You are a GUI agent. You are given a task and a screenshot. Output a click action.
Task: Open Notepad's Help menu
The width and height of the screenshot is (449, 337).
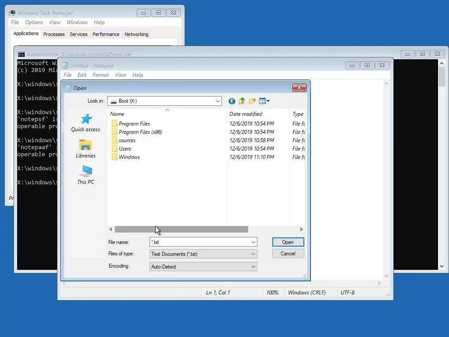click(138, 75)
